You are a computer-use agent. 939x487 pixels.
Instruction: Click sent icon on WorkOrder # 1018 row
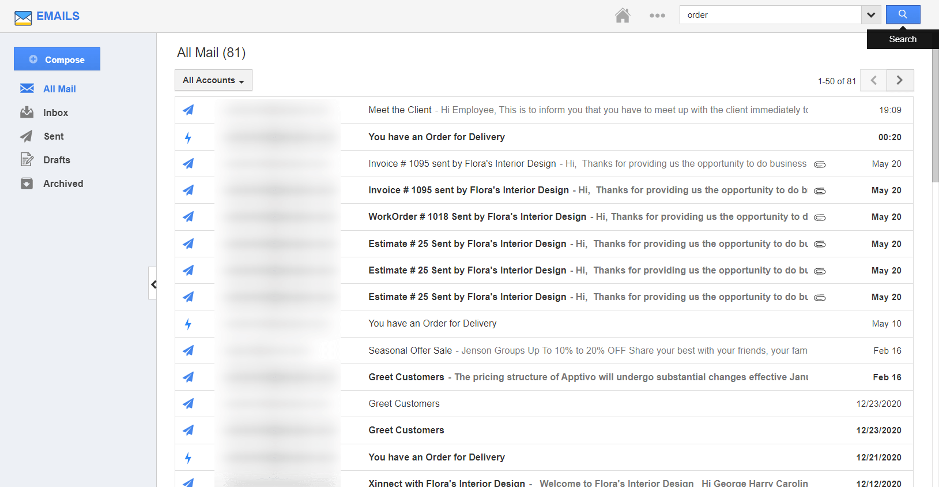click(x=188, y=217)
